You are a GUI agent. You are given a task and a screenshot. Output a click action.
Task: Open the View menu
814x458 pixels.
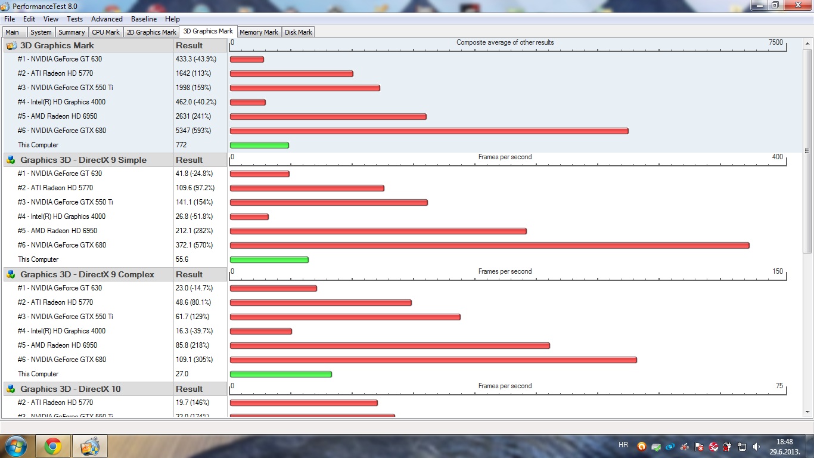click(x=51, y=19)
